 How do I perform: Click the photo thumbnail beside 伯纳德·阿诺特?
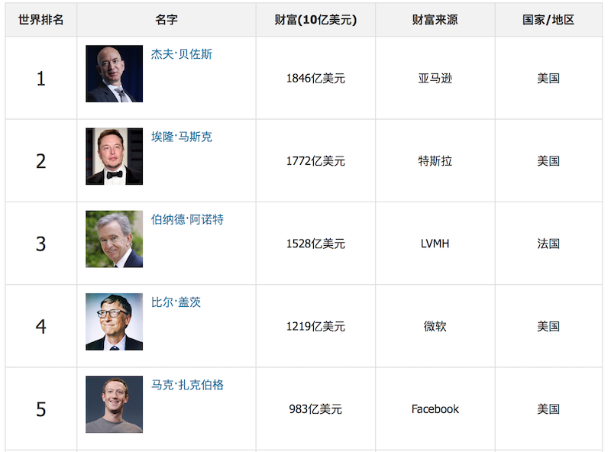pos(114,239)
